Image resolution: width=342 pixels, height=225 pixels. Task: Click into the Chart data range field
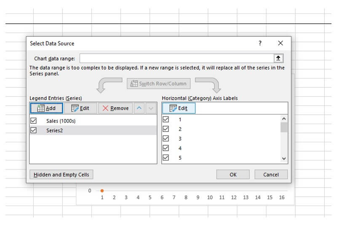[x=176, y=58]
